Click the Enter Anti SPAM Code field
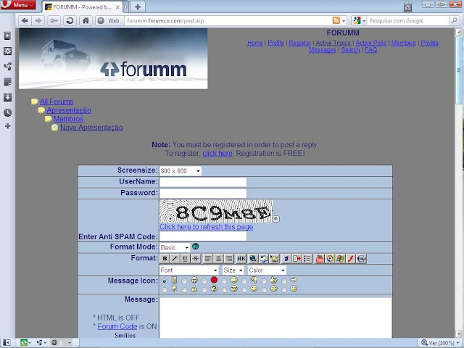This screenshot has height=348, width=464. [x=203, y=236]
